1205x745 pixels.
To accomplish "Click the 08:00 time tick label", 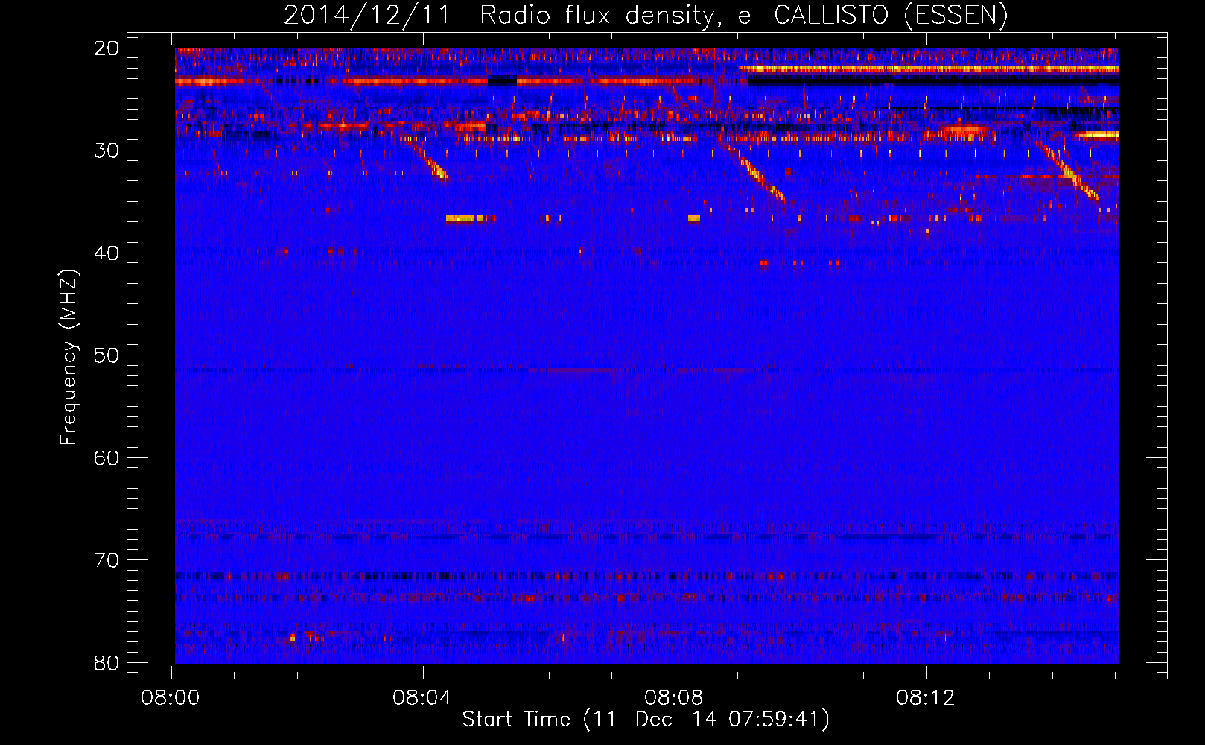I will tap(171, 698).
